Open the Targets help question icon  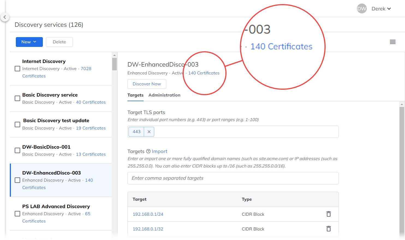[148, 151]
